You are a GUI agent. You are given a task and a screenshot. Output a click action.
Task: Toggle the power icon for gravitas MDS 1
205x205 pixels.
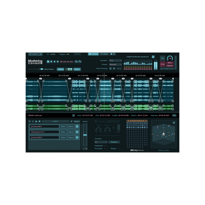point(77,126)
